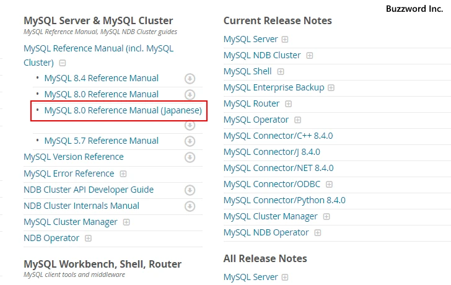This screenshot has width=451, height=285.
Task: Expand MySQL Shell release notes
Action: 281,72
